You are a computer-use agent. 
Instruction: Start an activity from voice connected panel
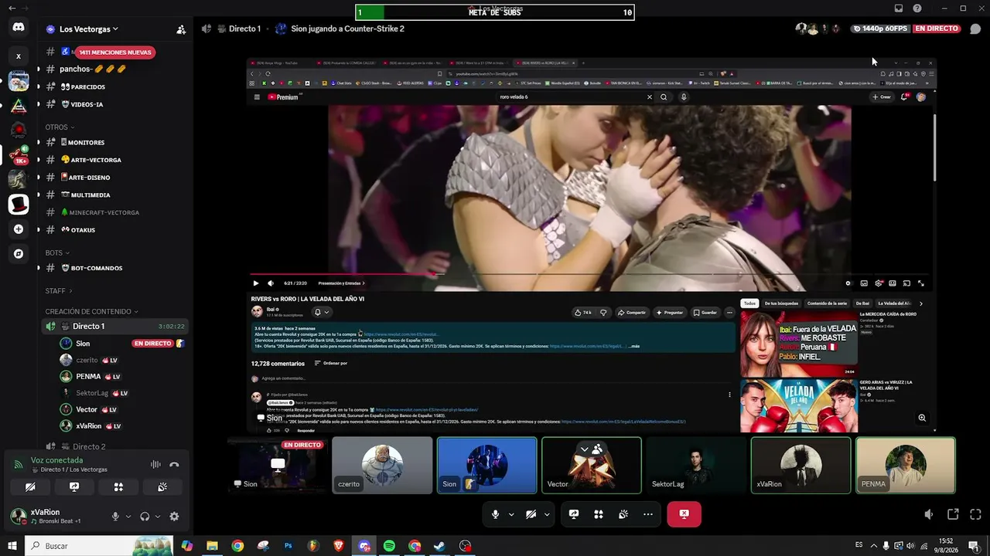pos(118,487)
